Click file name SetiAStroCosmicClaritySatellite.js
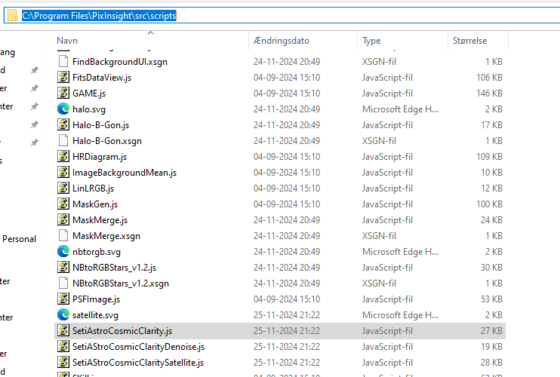 point(138,363)
